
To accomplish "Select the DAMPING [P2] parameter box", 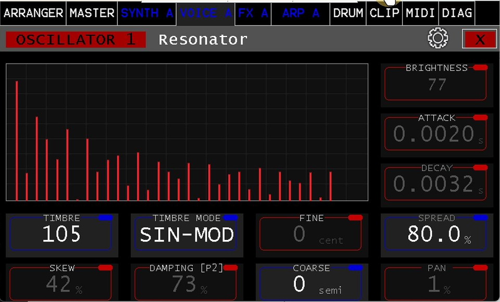I will click(x=186, y=284).
